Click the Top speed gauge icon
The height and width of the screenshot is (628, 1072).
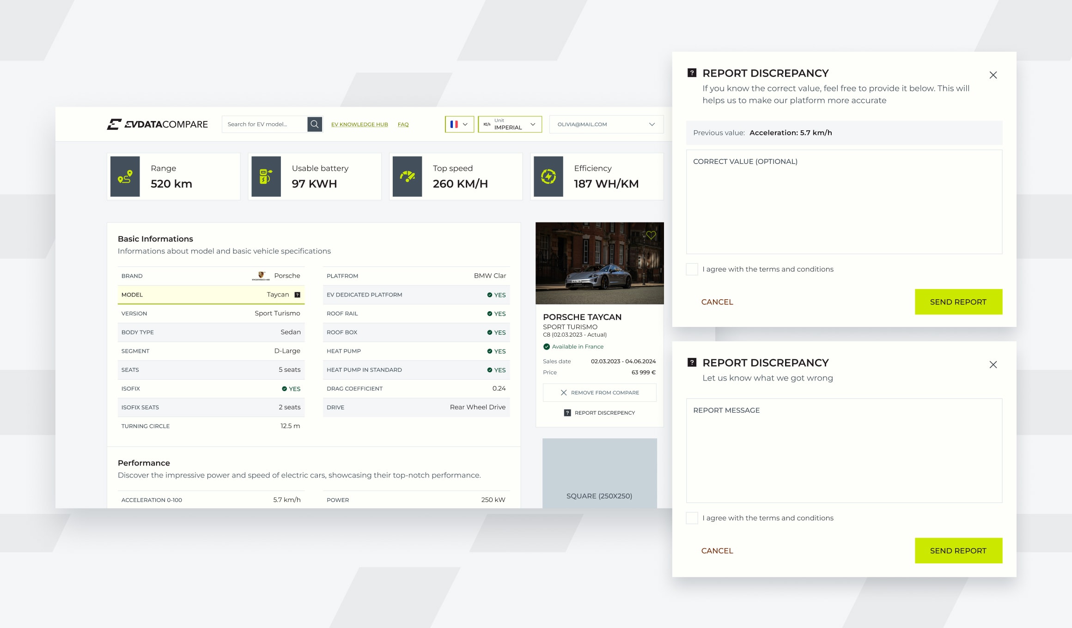coord(407,176)
